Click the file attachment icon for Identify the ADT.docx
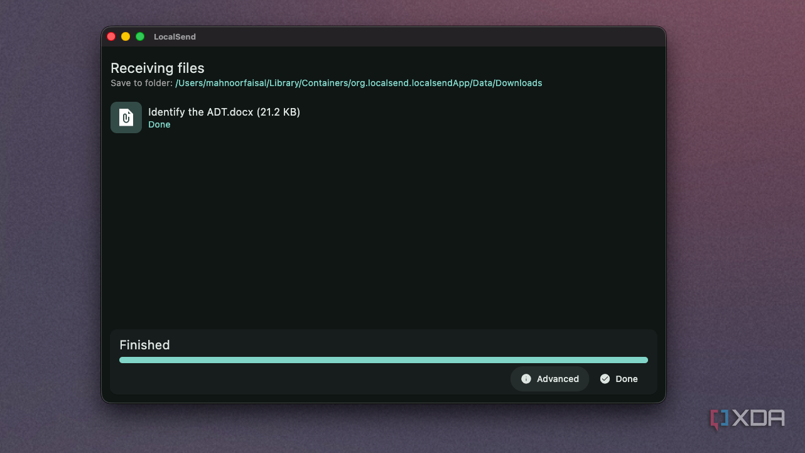 click(126, 117)
